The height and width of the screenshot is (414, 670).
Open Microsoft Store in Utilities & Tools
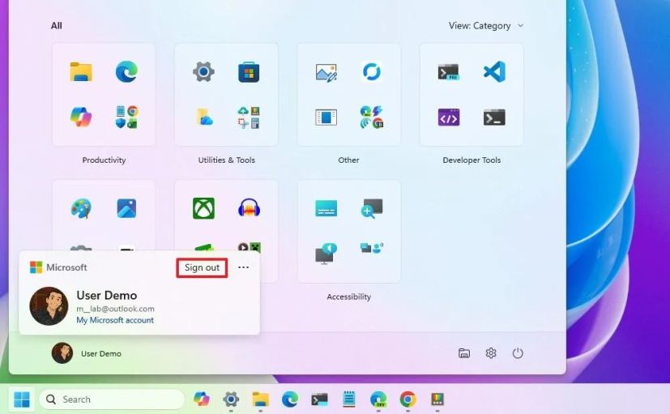point(248,72)
